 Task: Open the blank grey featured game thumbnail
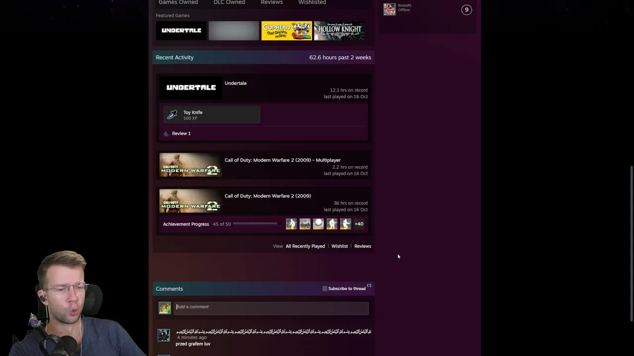tap(234, 31)
